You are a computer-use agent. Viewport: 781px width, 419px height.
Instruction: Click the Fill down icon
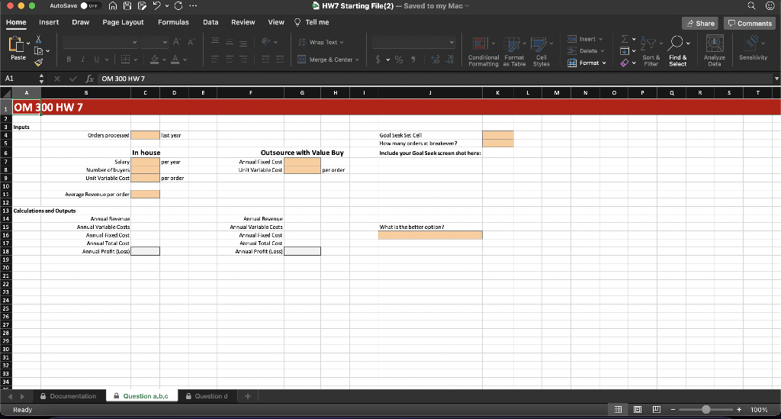(x=625, y=51)
